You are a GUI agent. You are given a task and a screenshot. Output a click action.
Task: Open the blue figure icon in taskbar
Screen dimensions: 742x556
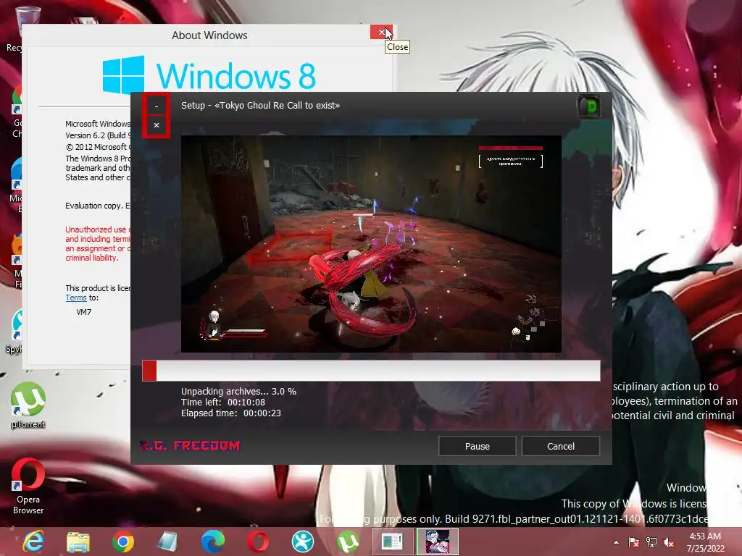[x=302, y=542]
